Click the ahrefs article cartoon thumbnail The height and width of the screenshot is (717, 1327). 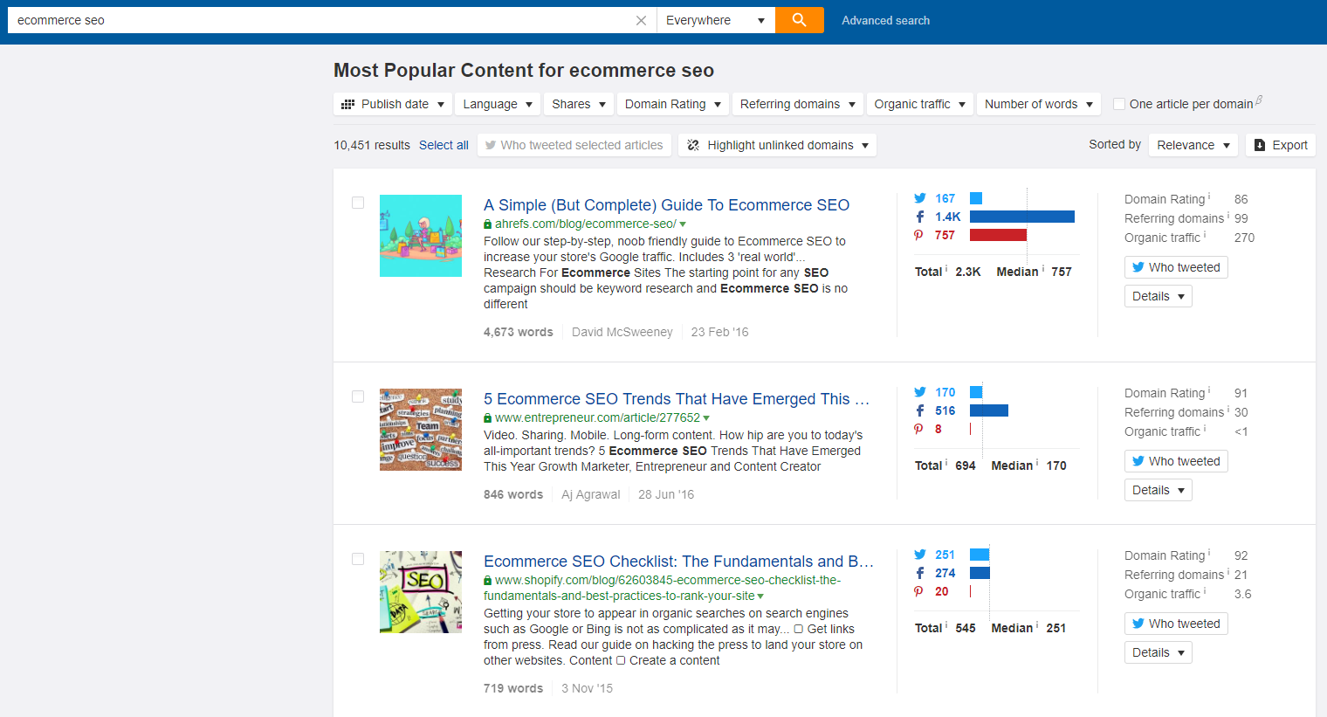pos(421,236)
